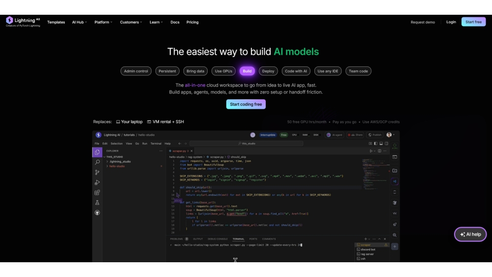Open the Terminal menu in the Studio menu bar
Screen dimensions: 492x277
(x=156, y=143)
